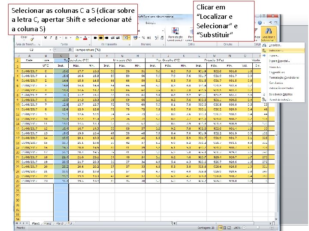Select column C header

tap(61, 56)
